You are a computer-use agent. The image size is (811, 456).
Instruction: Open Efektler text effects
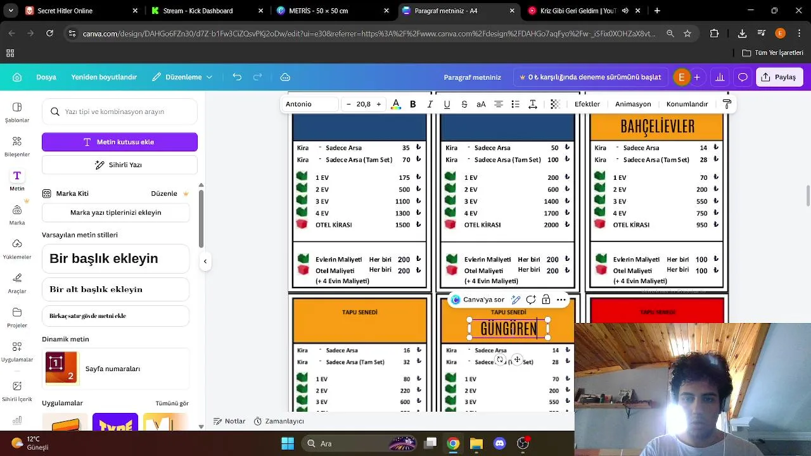point(587,104)
